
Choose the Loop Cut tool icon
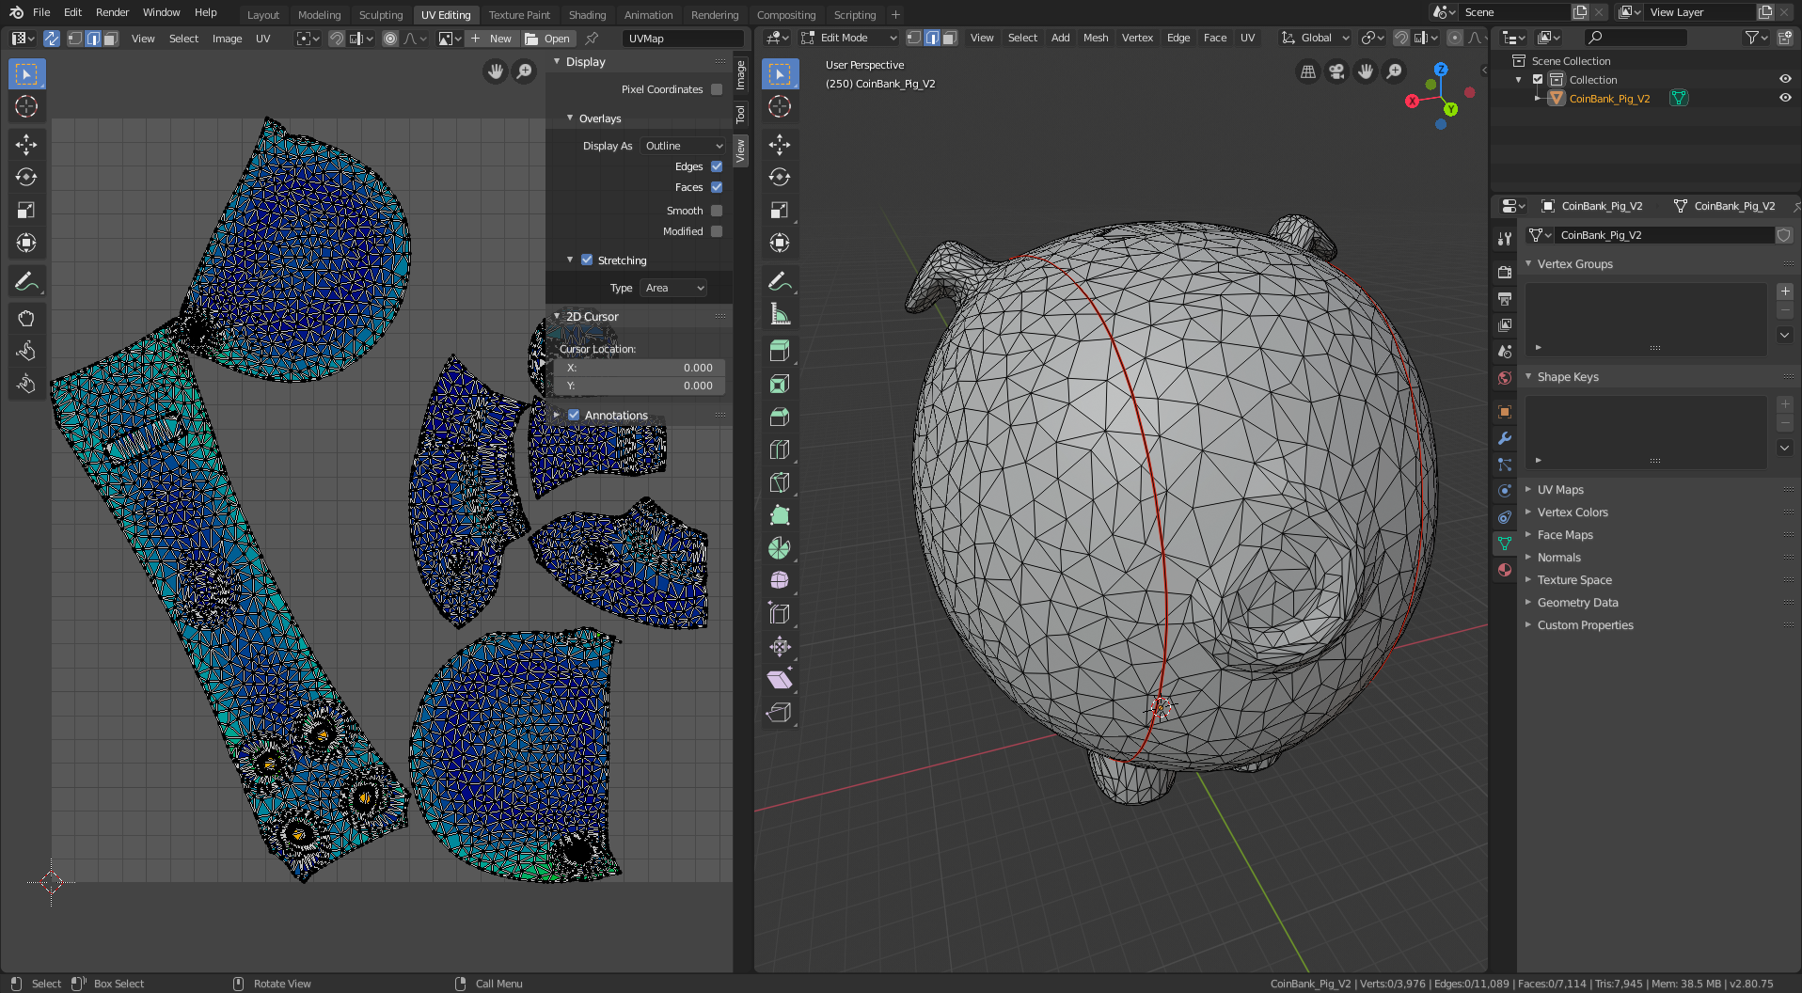(x=779, y=450)
